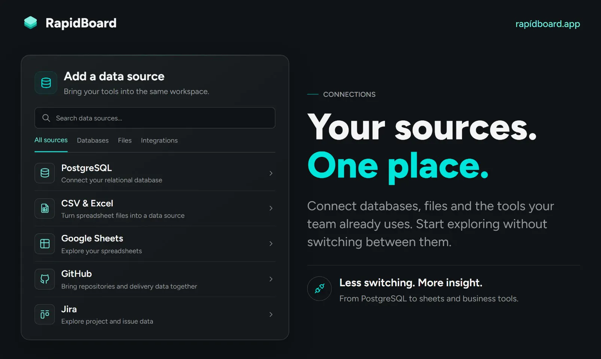Click the RapidBoard logo icon
The width and height of the screenshot is (601, 359).
(x=30, y=23)
